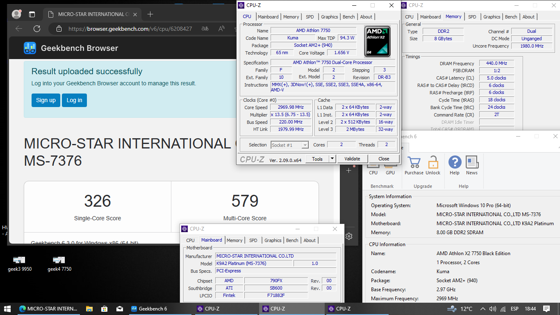Select the CPU tab in the CPU-Z Mainboard window
The height and width of the screenshot is (315, 560).
[x=190, y=240]
